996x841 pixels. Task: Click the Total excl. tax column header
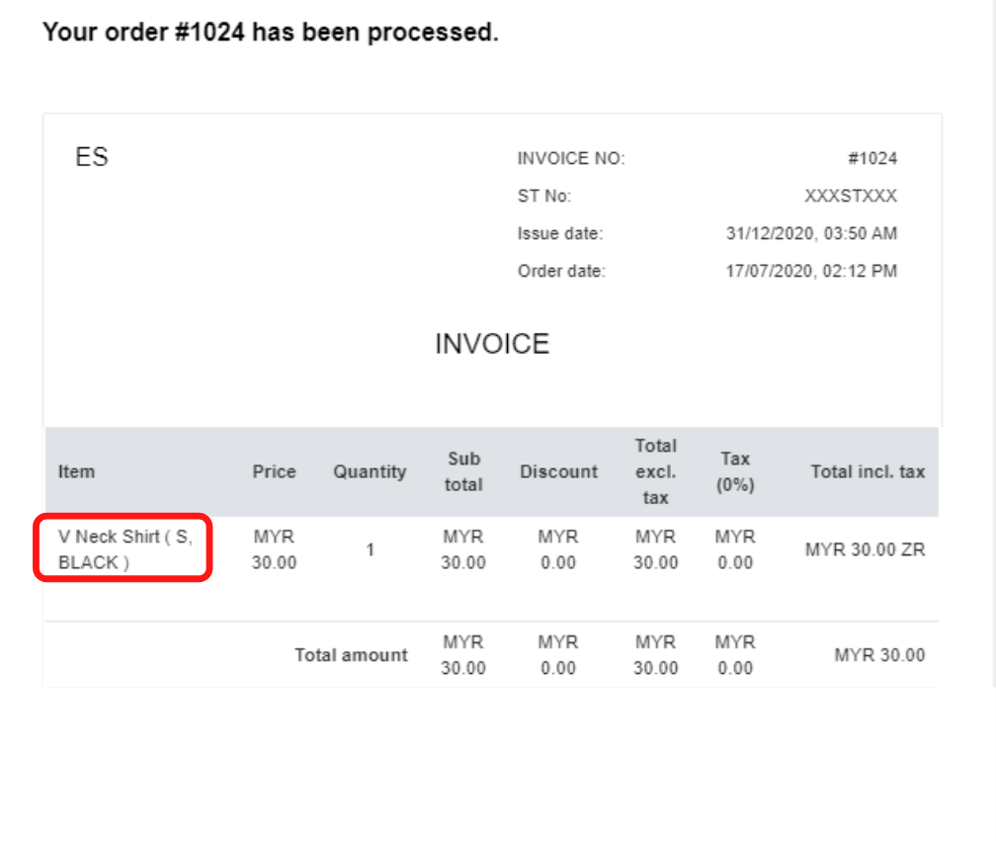coord(655,471)
